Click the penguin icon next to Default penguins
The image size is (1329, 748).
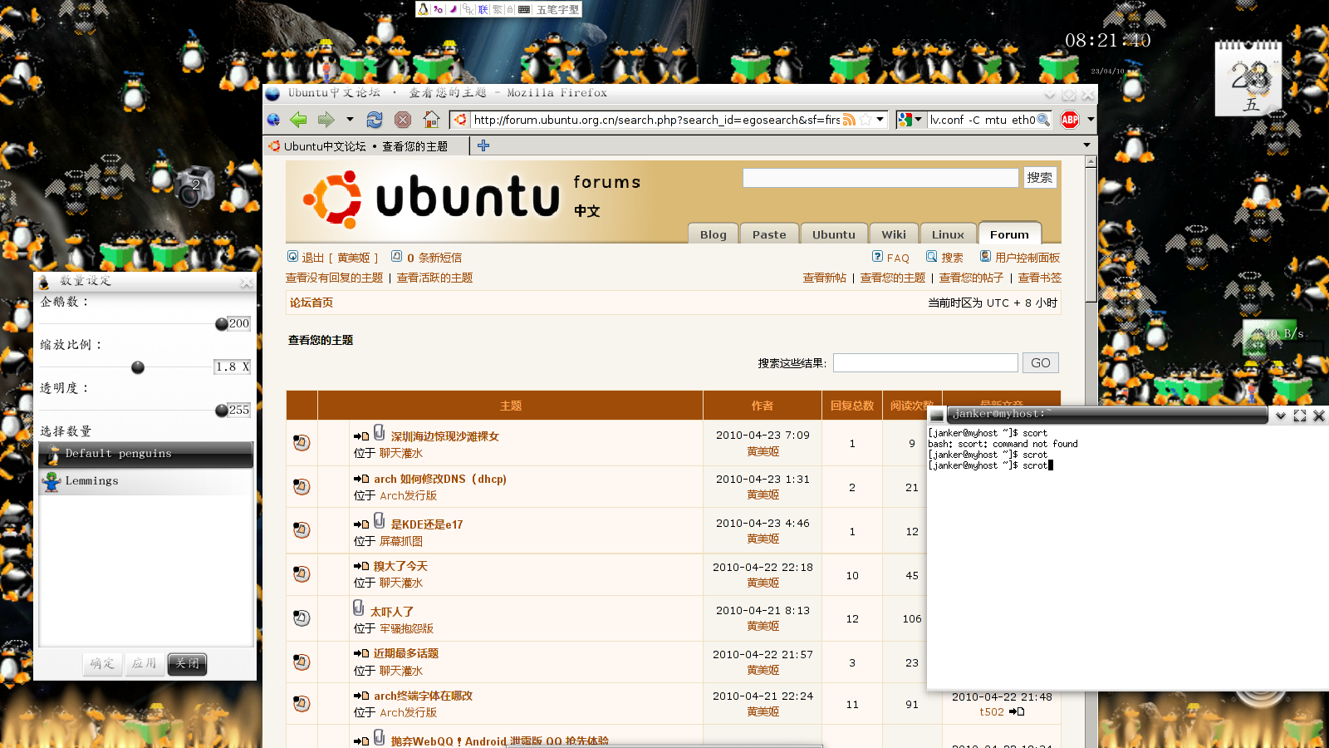(53, 454)
